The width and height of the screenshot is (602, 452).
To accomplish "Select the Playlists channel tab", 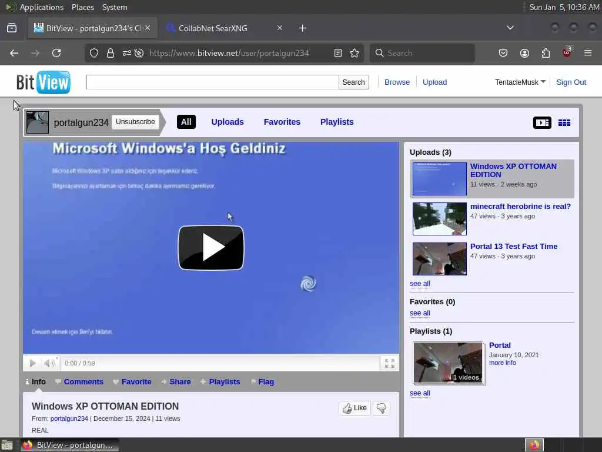I will pyautogui.click(x=337, y=122).
